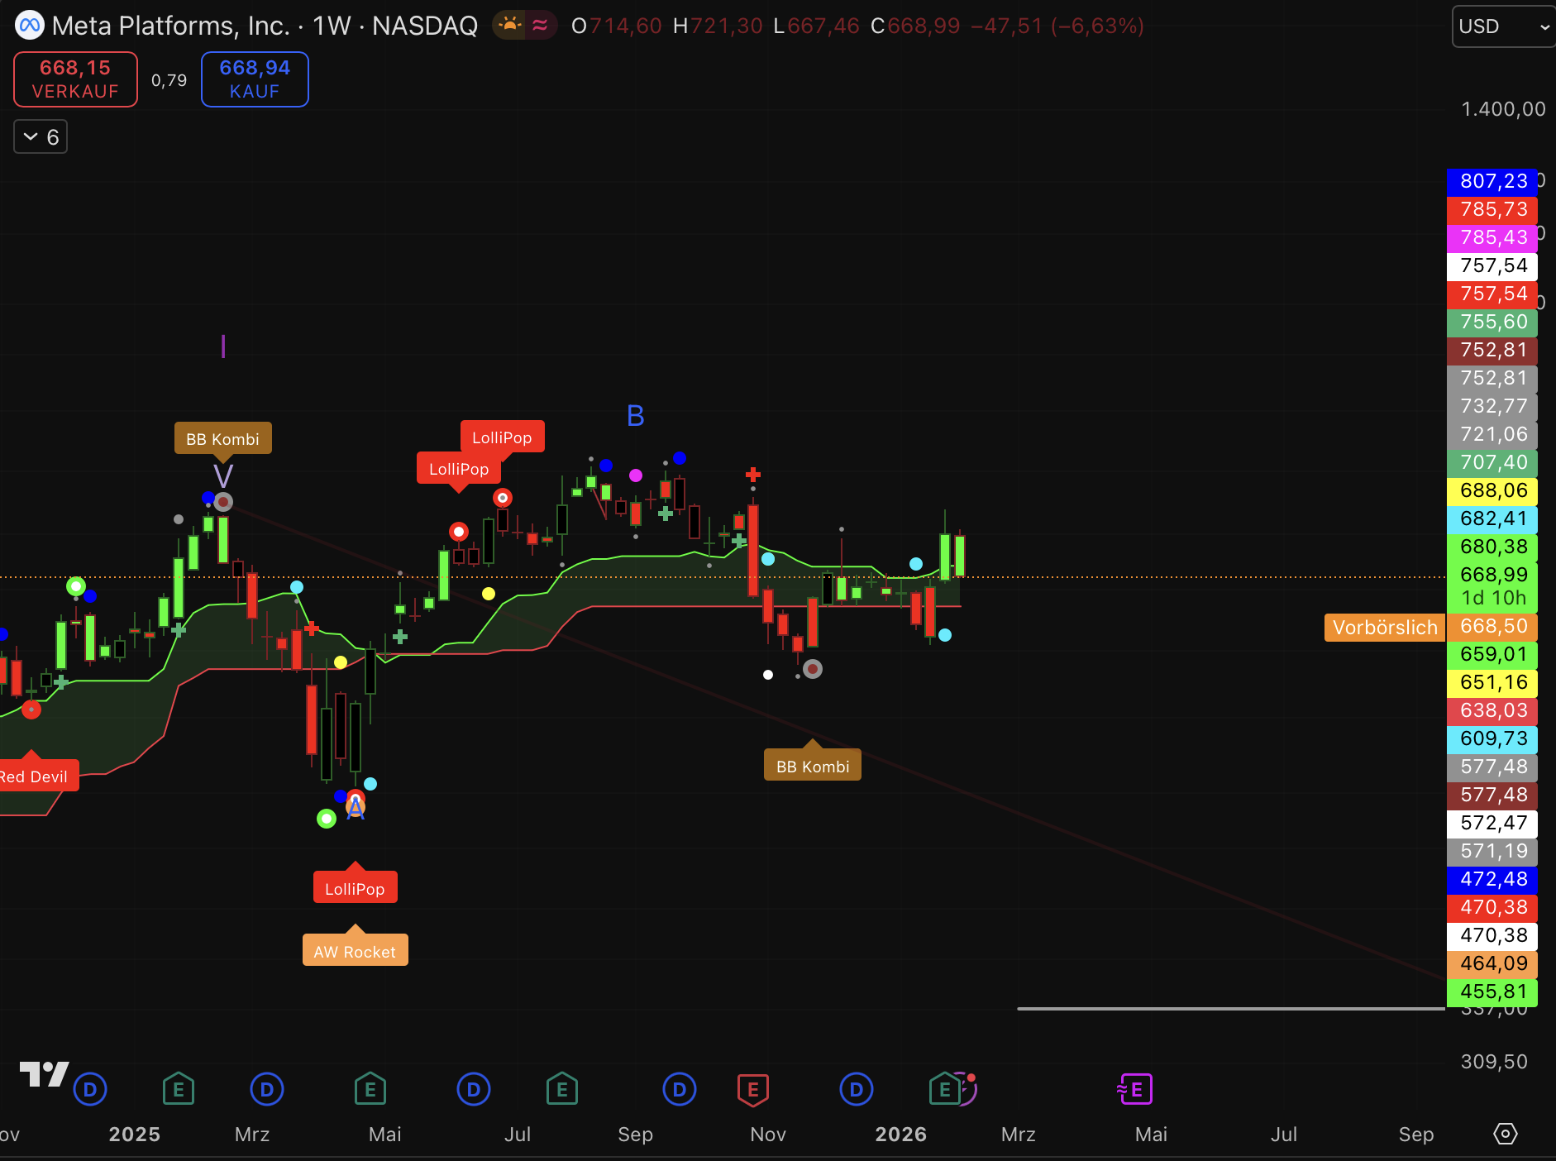Select the orange Vorbörslich price label
The image size is (1556, 1161).
click(x=1384, y=628)
